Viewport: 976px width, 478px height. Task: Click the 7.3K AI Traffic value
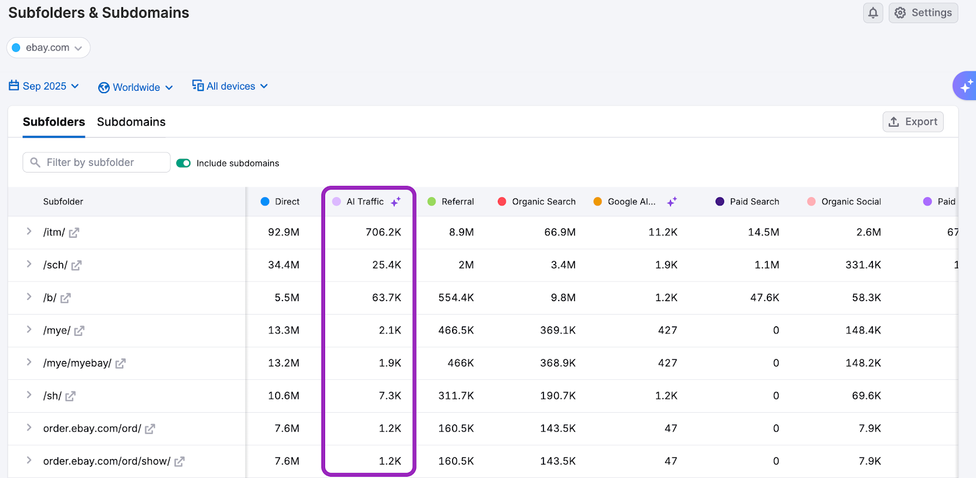tap(390, 396)
